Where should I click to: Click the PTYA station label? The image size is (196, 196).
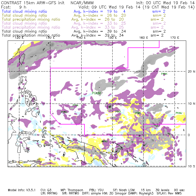(75, 105)
